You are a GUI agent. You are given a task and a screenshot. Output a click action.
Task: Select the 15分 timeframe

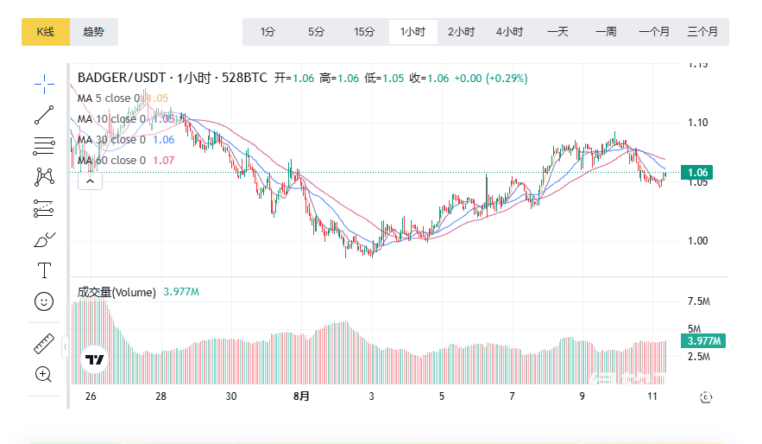pyautogui.click(x=364, y=32)
